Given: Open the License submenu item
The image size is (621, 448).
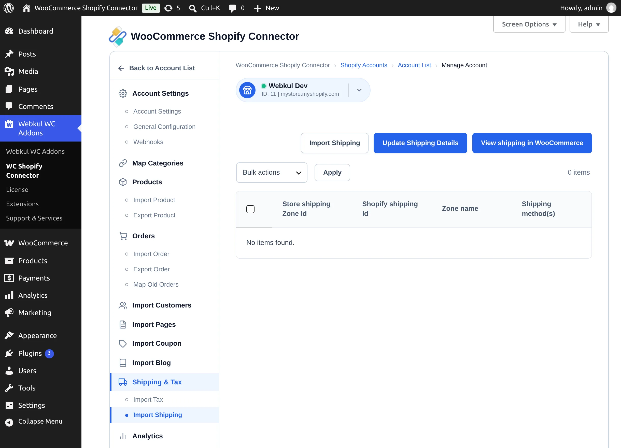Looking at the screenshot, I should [17, 189].
